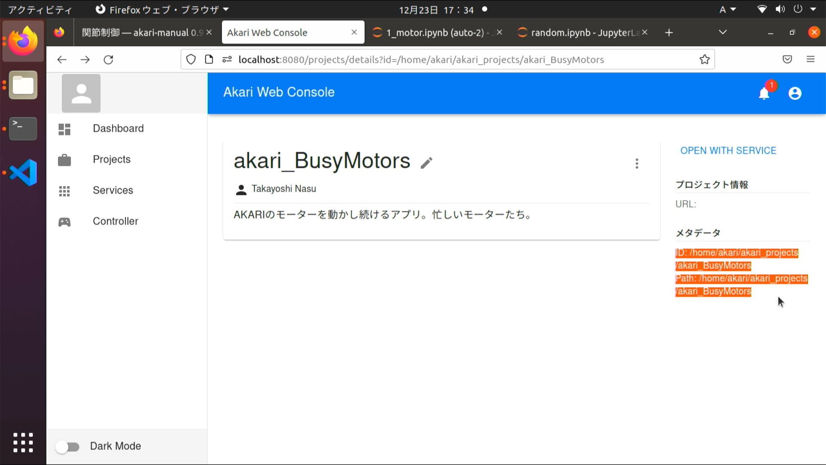Open notifications via the bell icon

click(763, 93)
